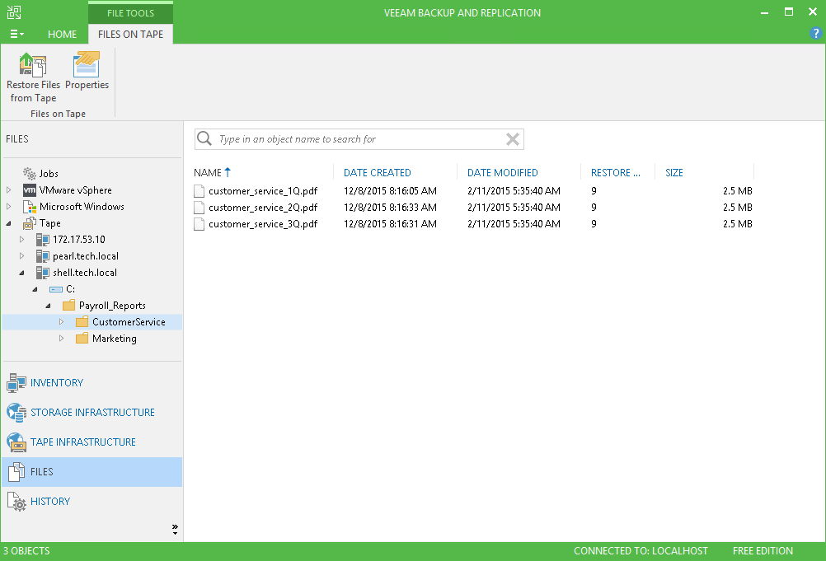Sort by SIZE column header

coord(673,173)
